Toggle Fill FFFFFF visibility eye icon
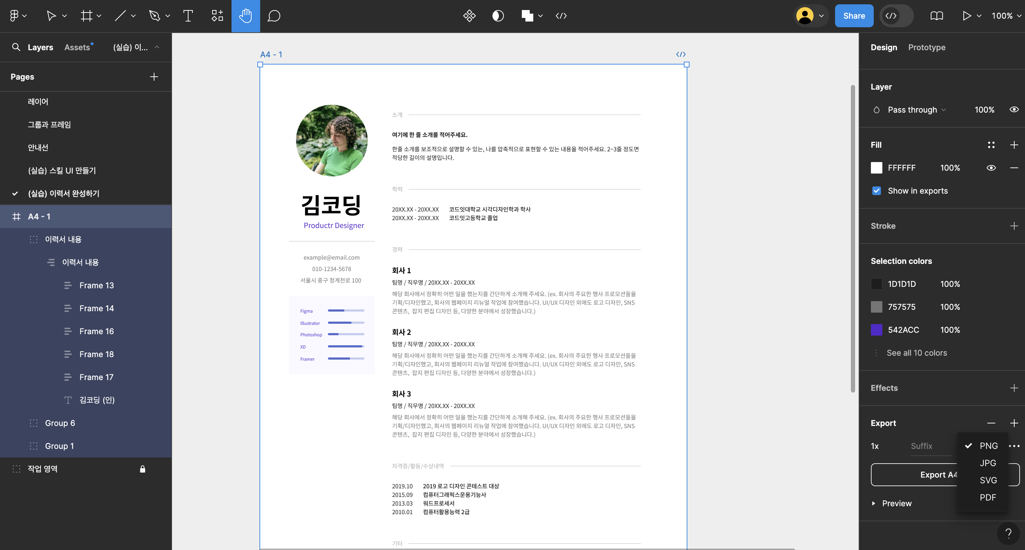 pyautogui.click(x=991, y=168)
